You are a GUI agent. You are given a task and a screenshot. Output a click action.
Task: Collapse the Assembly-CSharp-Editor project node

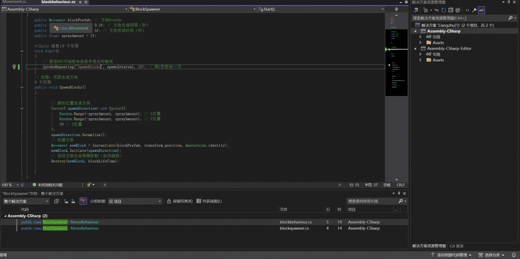click(x=415, y=48)
